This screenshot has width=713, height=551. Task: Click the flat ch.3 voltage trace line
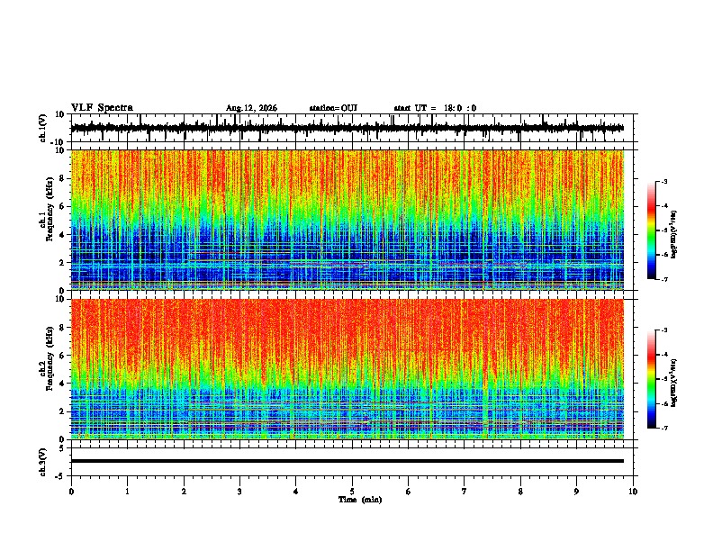point(347,461)
